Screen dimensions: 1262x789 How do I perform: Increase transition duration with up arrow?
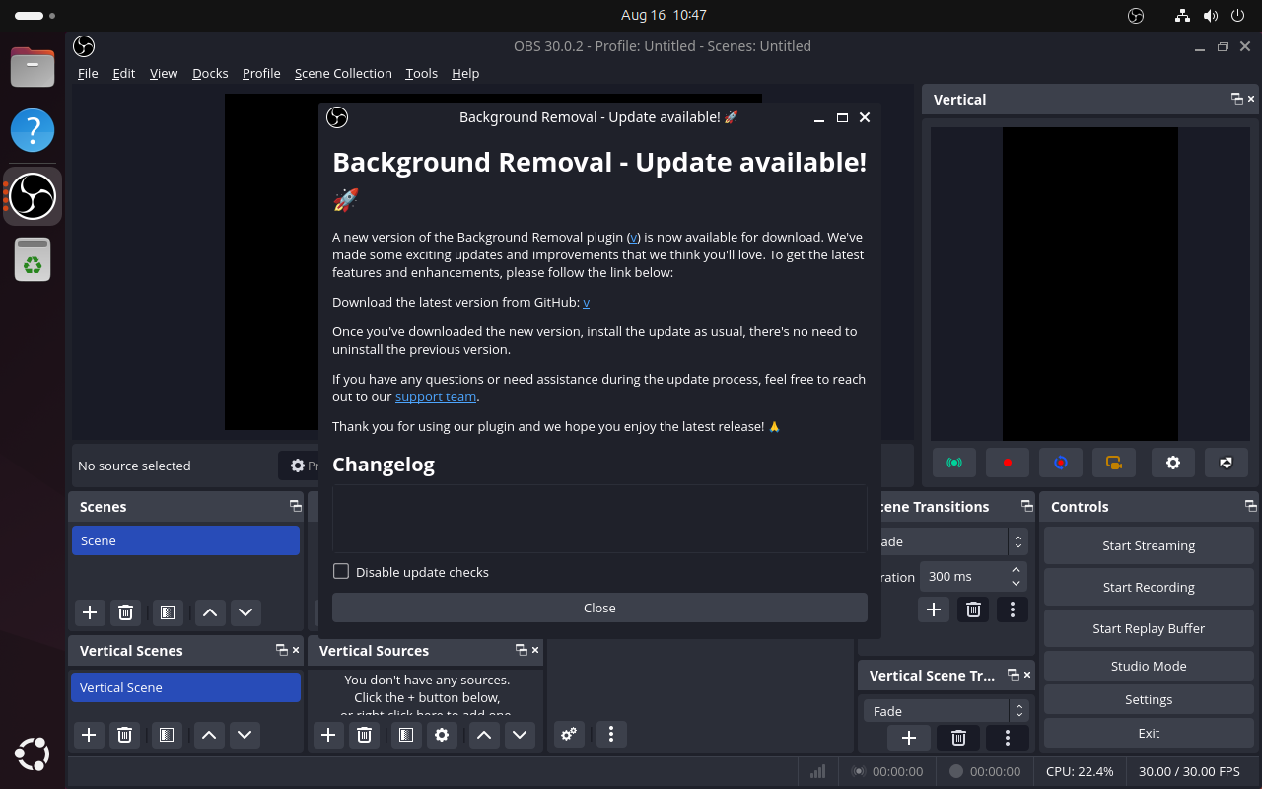point(1016,570)
